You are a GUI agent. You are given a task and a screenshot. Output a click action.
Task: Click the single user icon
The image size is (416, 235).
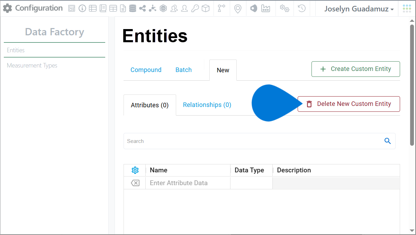(184, 9)
